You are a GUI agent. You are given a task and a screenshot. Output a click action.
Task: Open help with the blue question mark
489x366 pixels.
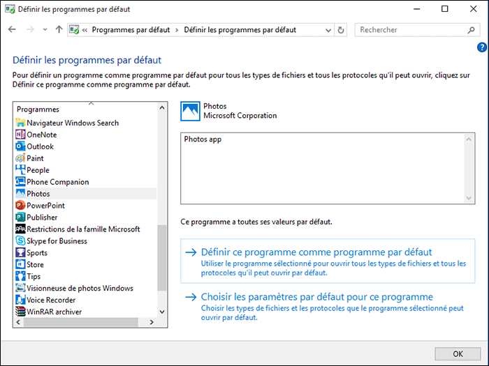coord(481,47)
